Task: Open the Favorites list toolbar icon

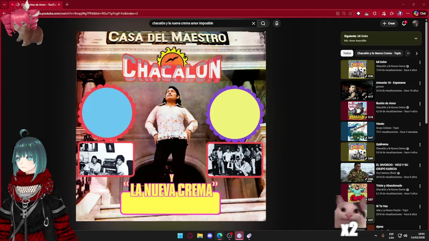Action: [391, 13]
